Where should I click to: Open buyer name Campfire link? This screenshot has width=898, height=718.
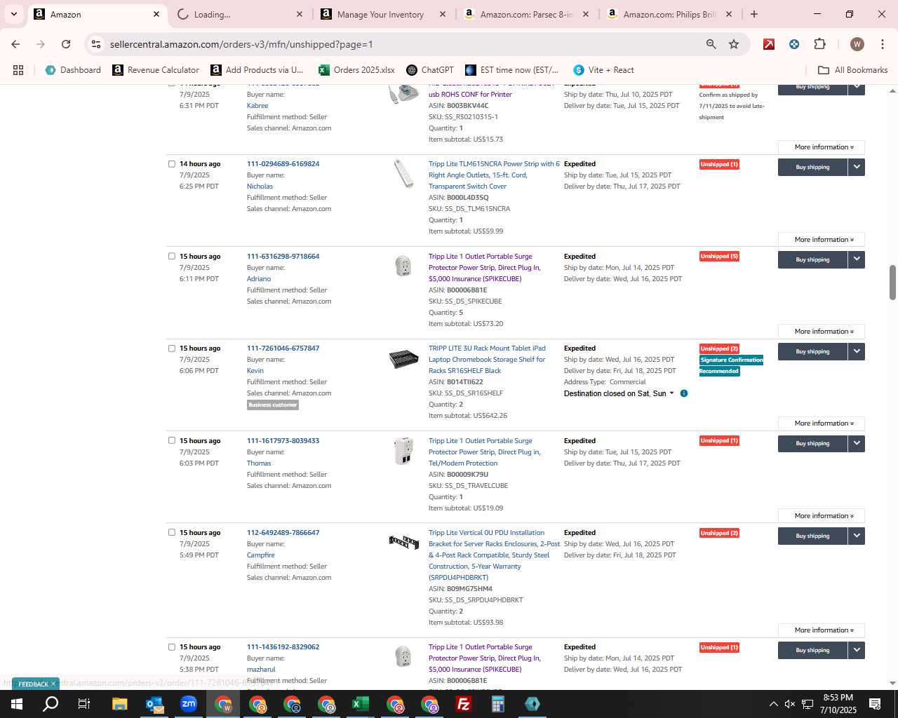(260, 555)
